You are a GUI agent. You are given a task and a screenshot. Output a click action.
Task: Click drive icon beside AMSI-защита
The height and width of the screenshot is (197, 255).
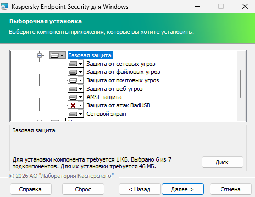[73, 97]
